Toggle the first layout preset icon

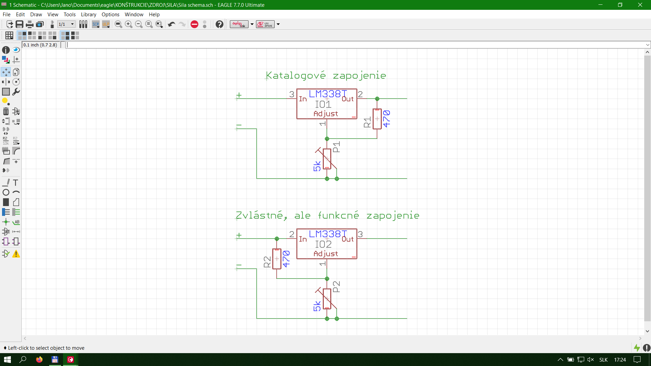[22, 35]
